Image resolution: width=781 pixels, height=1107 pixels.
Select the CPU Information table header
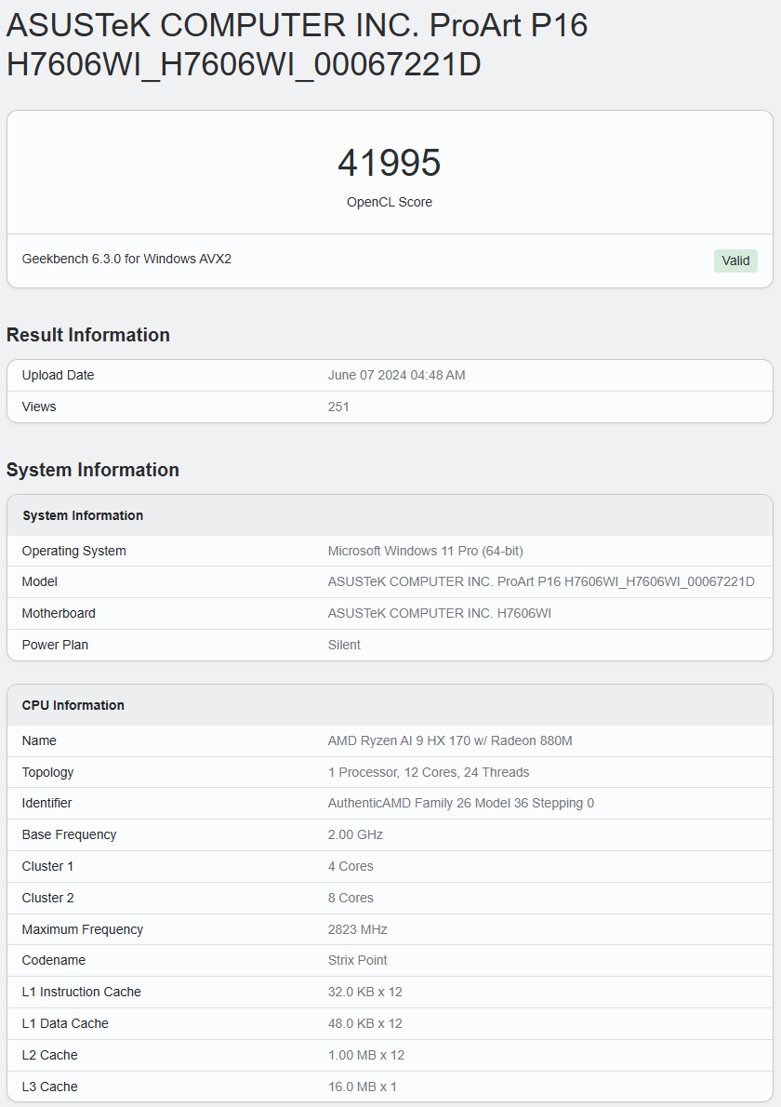coord(73,705)
